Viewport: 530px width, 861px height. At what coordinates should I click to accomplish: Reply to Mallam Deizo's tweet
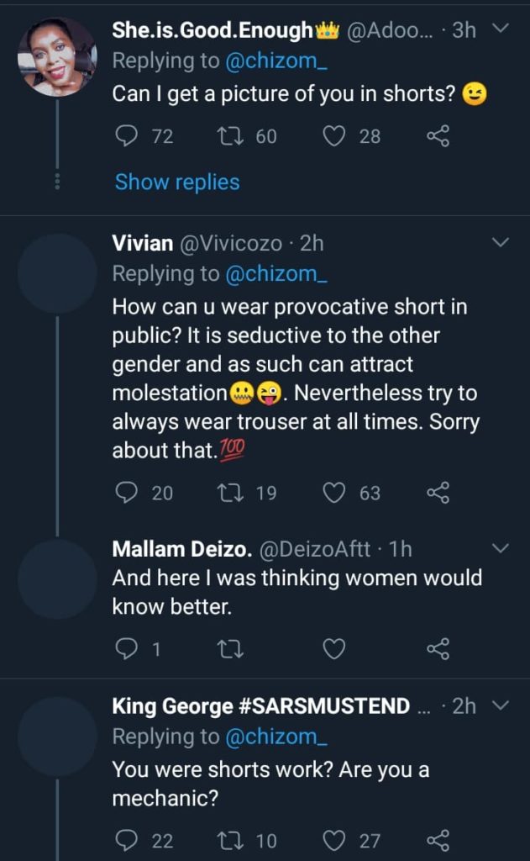tap(126, 648)
